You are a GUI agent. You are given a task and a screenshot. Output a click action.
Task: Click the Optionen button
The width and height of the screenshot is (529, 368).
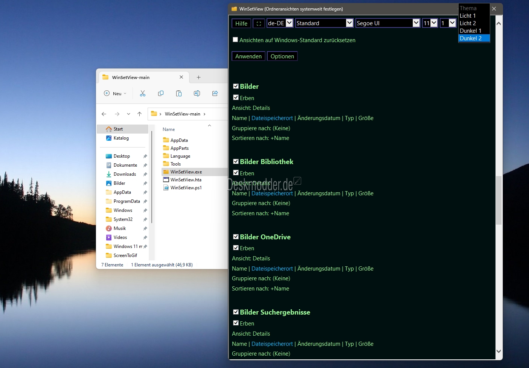coord(282,56)
